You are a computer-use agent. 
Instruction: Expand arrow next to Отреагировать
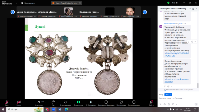click(x=71, y=102)
